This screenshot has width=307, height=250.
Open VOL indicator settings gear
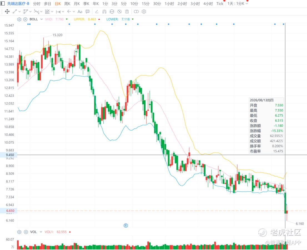point(19,232)
